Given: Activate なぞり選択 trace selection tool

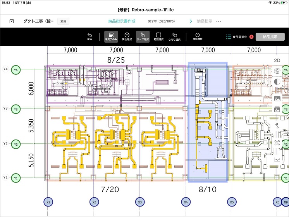Looking at the screenshot, I should point(175,36).
